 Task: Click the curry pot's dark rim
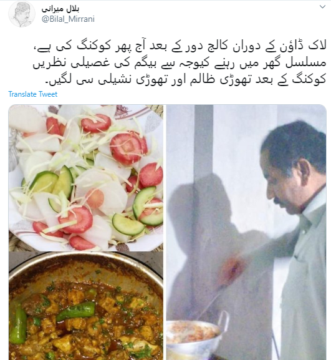86,261
